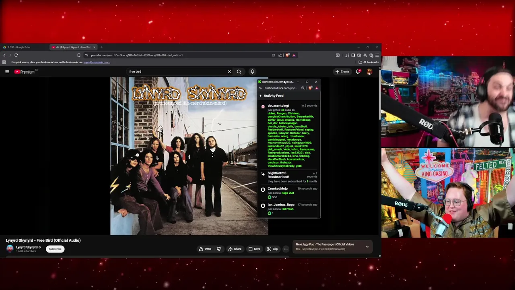Subscribe to Lynyrd Skynyrd channel
The width and height of the screenshot is (515, 290).
pyautogui.click(x=55, y=249)
